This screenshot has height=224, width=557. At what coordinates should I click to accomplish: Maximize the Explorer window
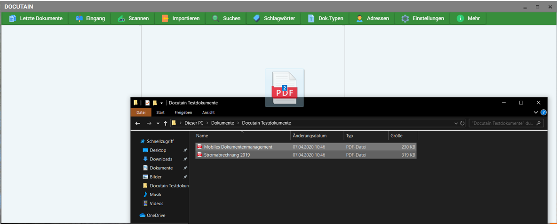(x=521, y=103)
